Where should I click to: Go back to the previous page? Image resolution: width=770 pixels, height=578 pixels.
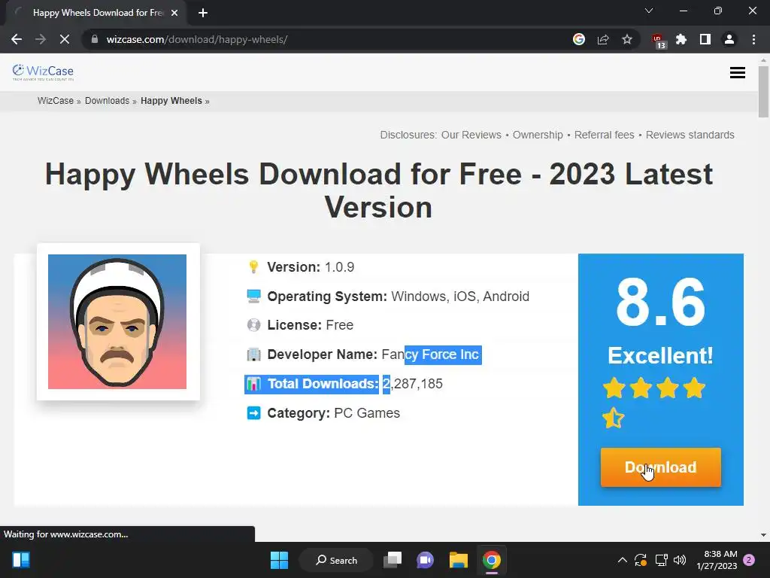point(17,39)
